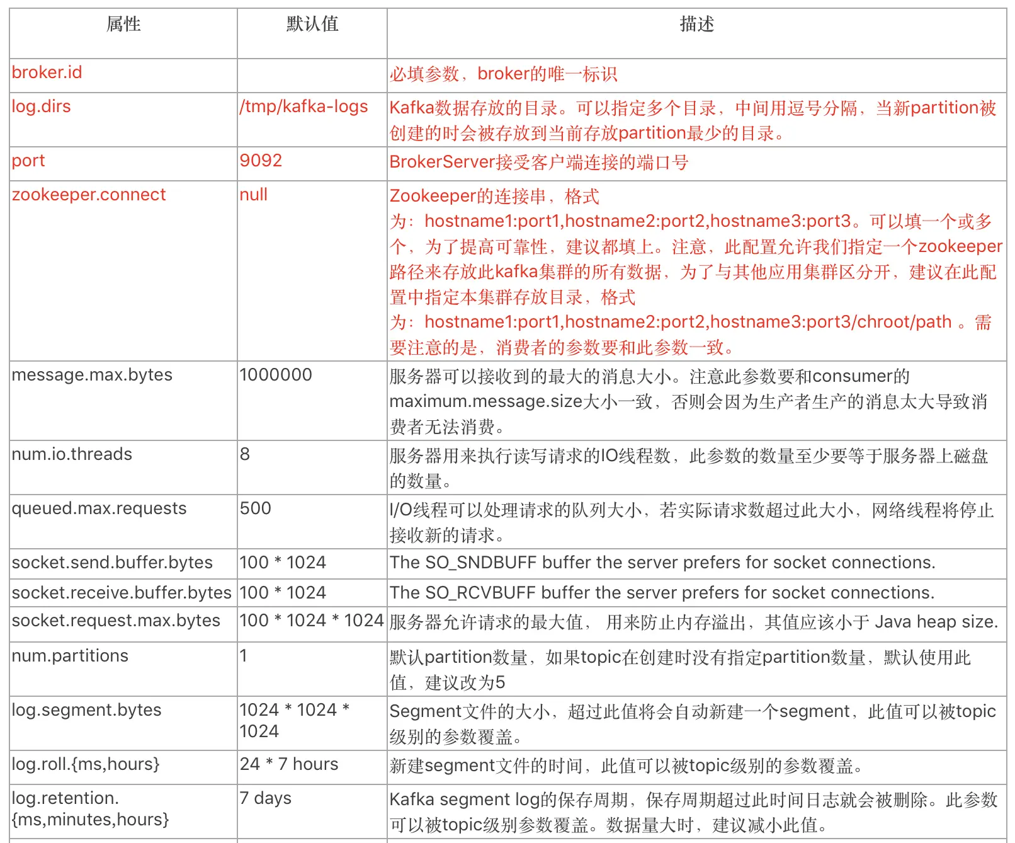The width and height of the screenshot is (1015, 843).
Task: Select the log.dirs property name
Action: point(42,106)
